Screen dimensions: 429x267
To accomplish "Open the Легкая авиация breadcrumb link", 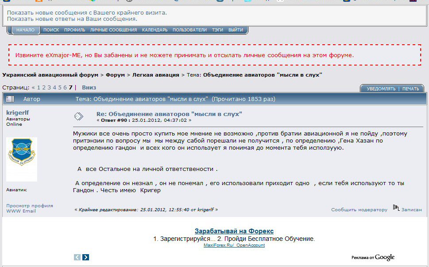I will (155, 75).
